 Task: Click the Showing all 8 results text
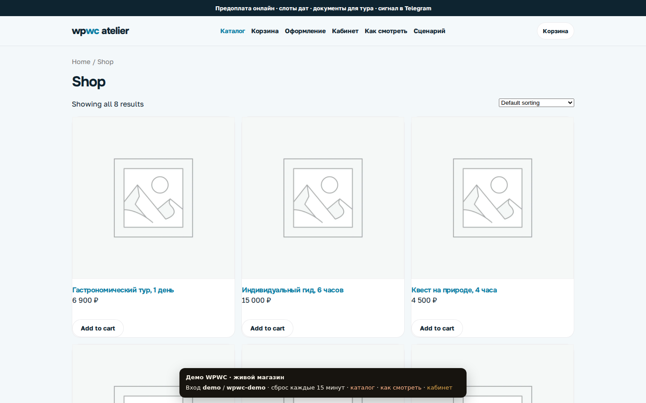tap(108, 104)
